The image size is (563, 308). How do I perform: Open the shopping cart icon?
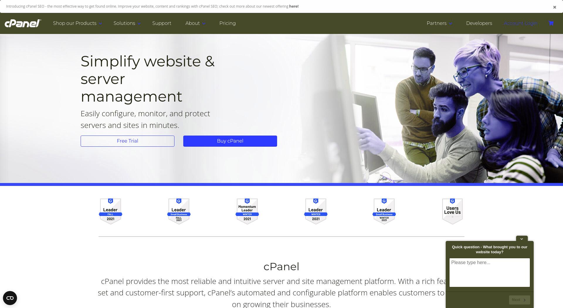click(x=551, y=23)
